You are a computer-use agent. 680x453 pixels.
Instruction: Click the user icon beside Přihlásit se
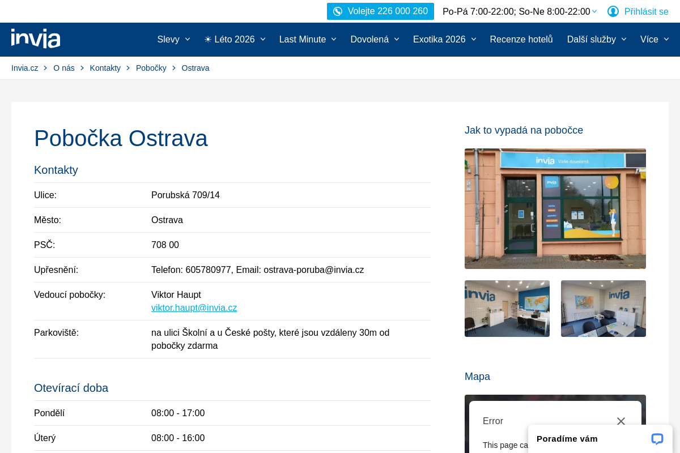(613, 11)
